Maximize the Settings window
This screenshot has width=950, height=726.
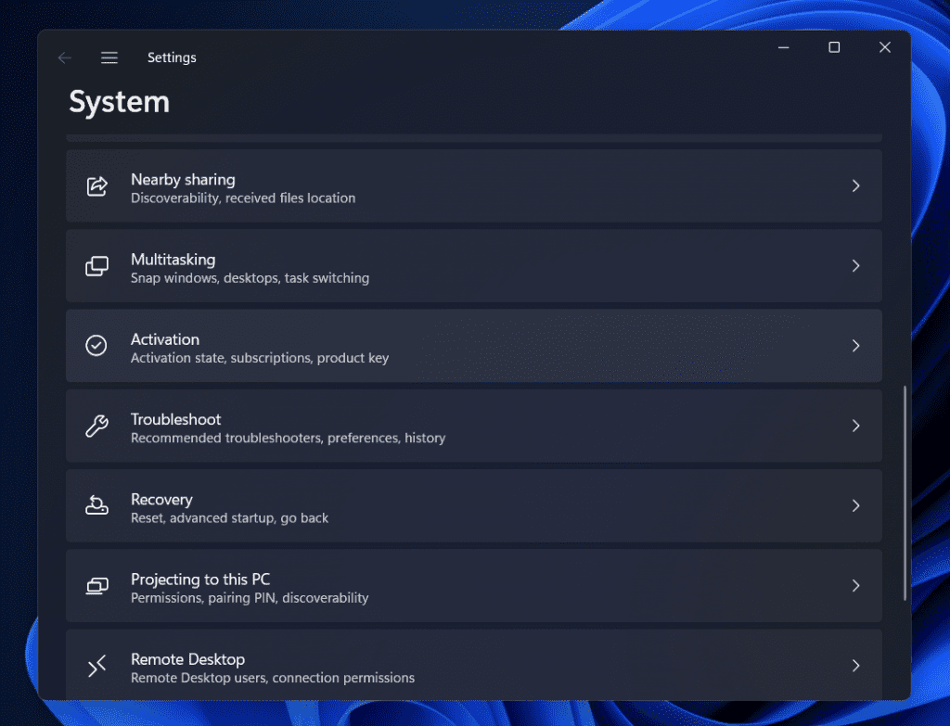[x=834, y=47]
